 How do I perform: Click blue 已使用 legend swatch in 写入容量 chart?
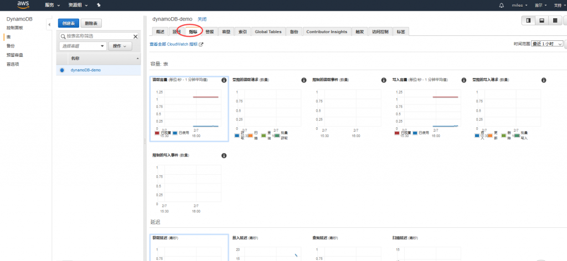coord(415,133)
